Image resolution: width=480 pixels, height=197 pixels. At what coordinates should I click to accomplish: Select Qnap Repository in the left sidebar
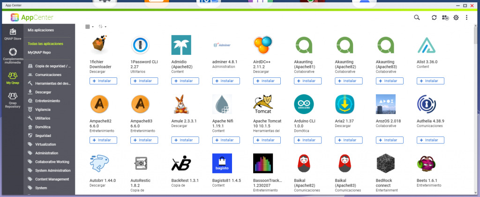pos(13,100)
